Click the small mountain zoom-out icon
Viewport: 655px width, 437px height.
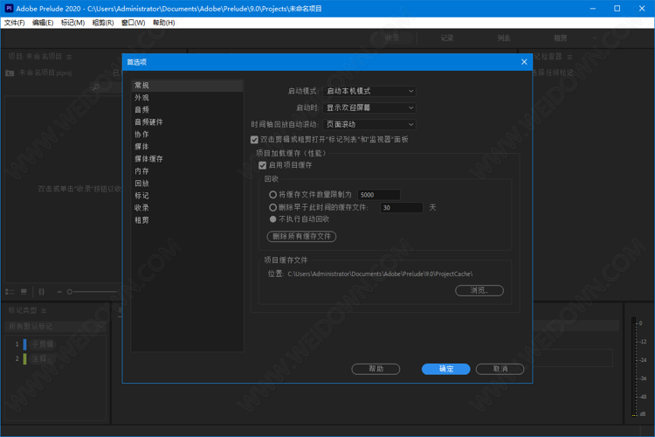[x=59, y=292]
